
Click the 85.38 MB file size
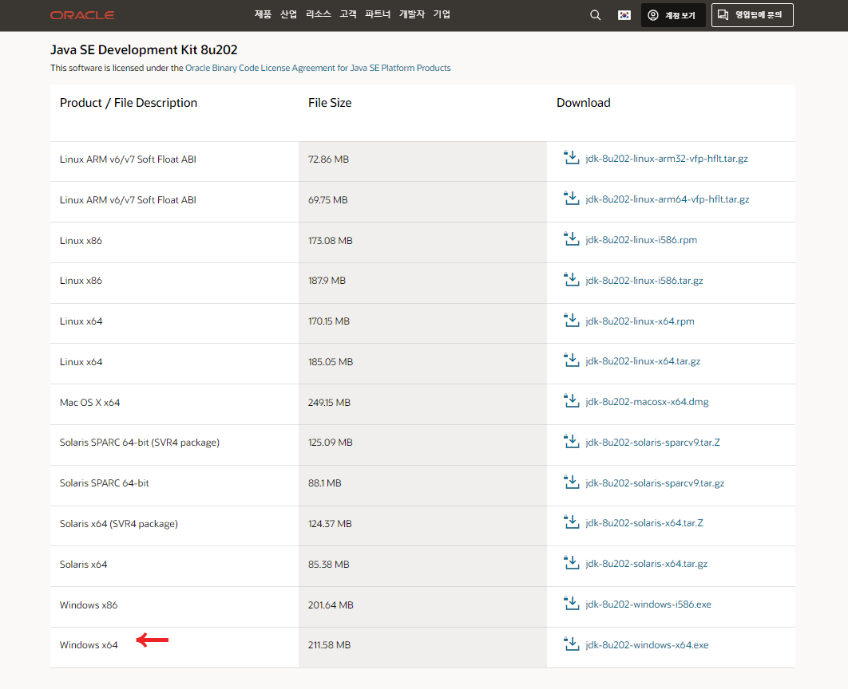click(x=329, y=565)
